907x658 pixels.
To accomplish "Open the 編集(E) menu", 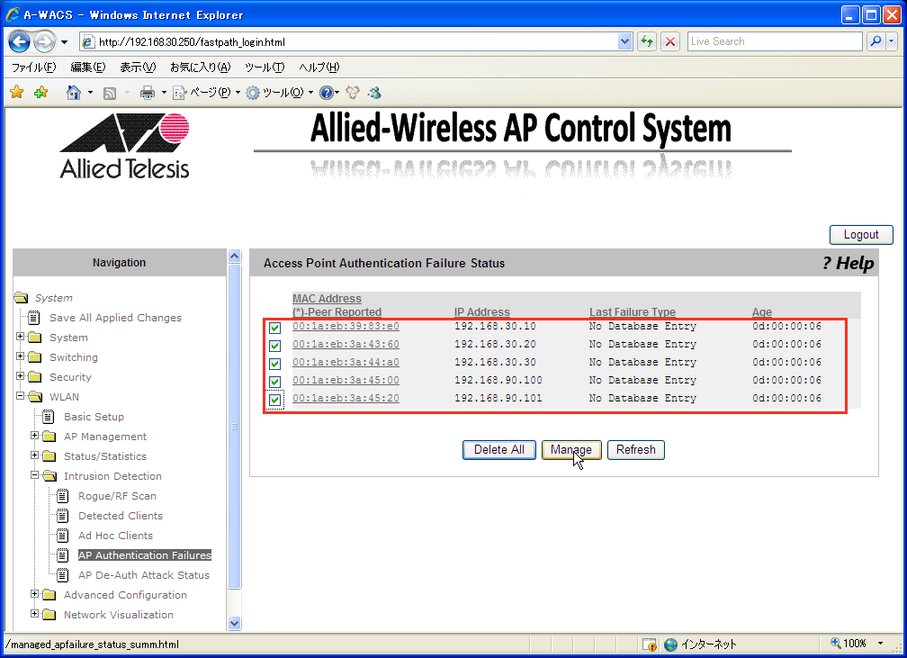I will pos(88,68).
